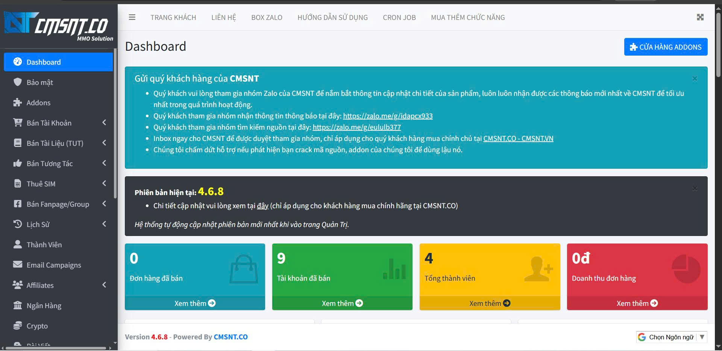Screen dimensions: 722x351
Task: Click the version number 4.6.8 in banner
Action: coord(211,192)
